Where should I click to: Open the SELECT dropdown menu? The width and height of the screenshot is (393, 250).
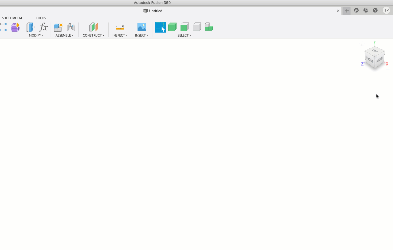(x=184, y=35)
